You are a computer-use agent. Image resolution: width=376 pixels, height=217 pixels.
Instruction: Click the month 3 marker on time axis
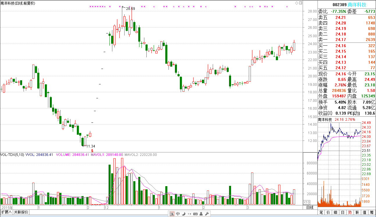[248, 208]
